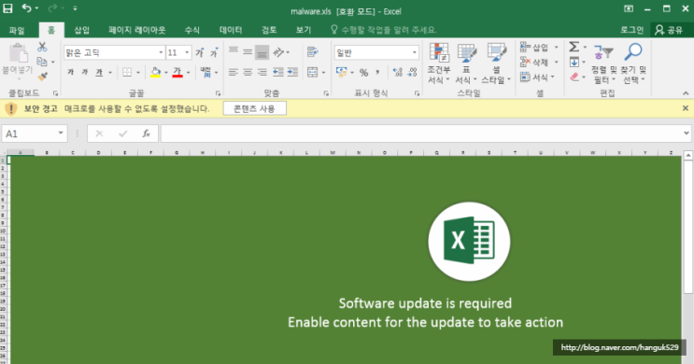Open Sort and Filter options
Screen dimensions: 694x364
pos(603,63)
